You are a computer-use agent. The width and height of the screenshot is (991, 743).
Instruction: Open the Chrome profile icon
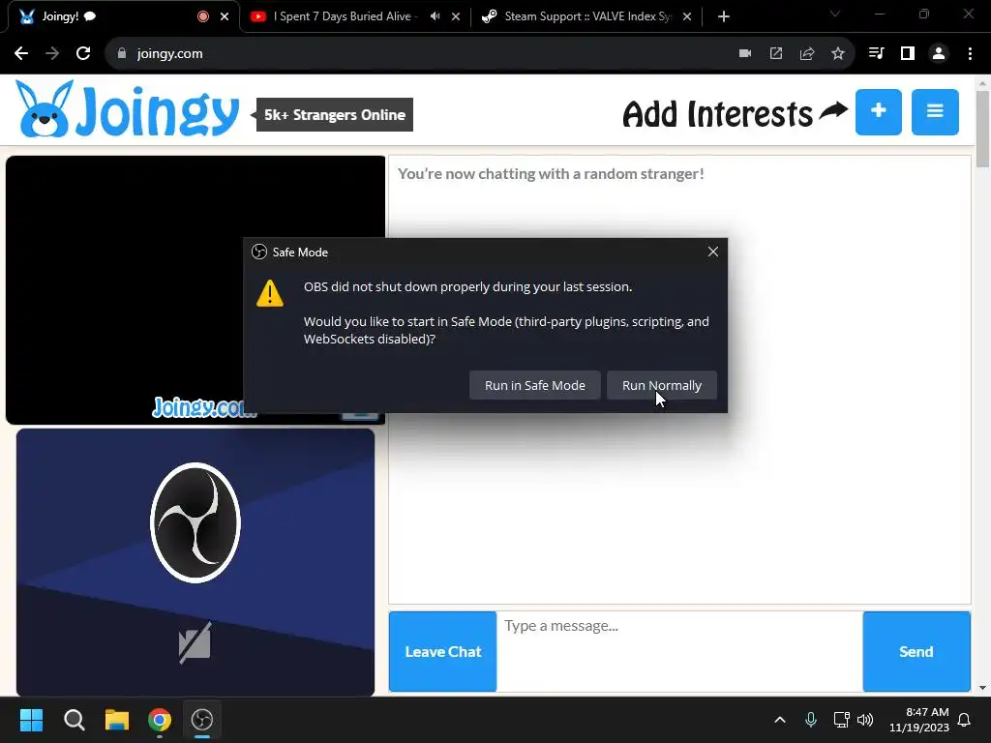tap(939, 54)
